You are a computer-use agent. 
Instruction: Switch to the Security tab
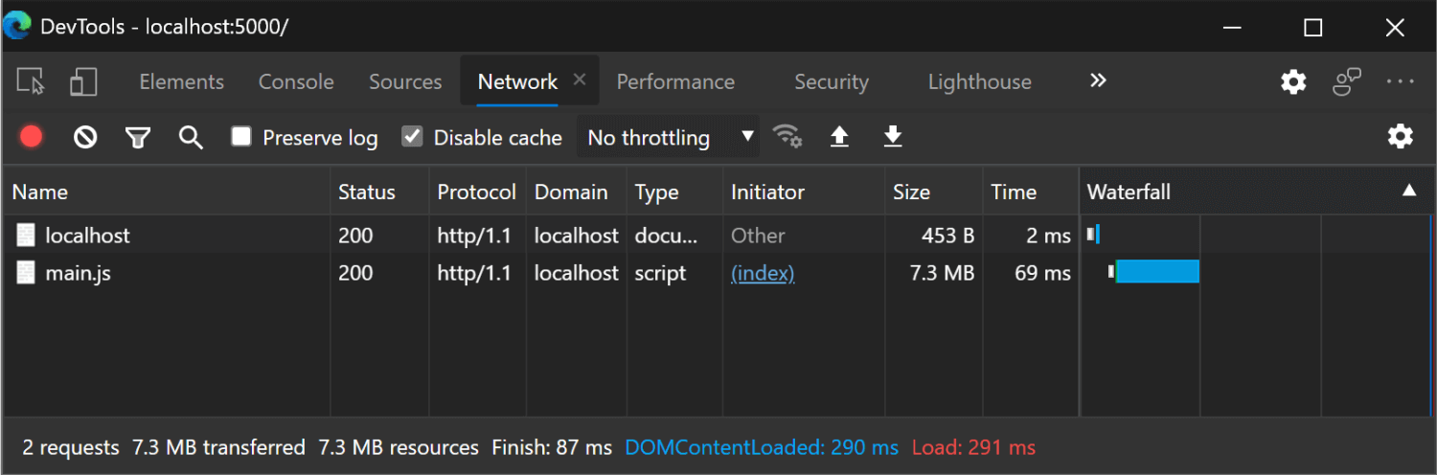tap(831, 81)
